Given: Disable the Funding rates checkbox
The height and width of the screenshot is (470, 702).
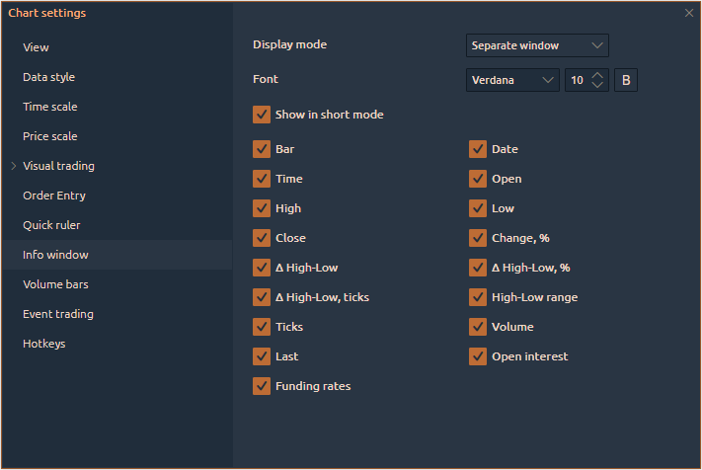Looking at the screenshot, I should 262,386.
